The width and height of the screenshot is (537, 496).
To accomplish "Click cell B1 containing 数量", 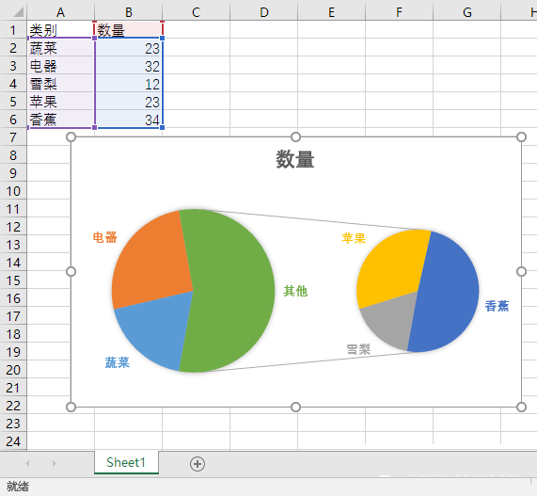I will (x=129, y=30).
